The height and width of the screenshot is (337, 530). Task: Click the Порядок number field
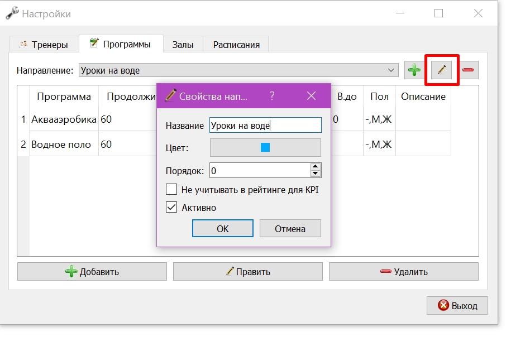pyautogui.click(x=260, y=171)
